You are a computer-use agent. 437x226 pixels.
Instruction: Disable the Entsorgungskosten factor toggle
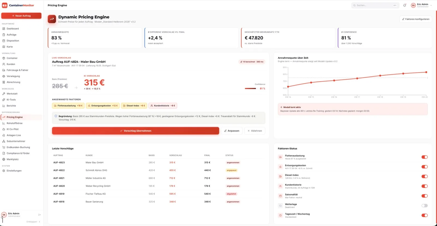(x=424, y=167)
